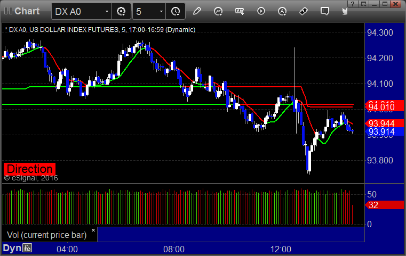Click the red Direction label
The height and width of the screenshot is (256, 406).
click(29, 169)
